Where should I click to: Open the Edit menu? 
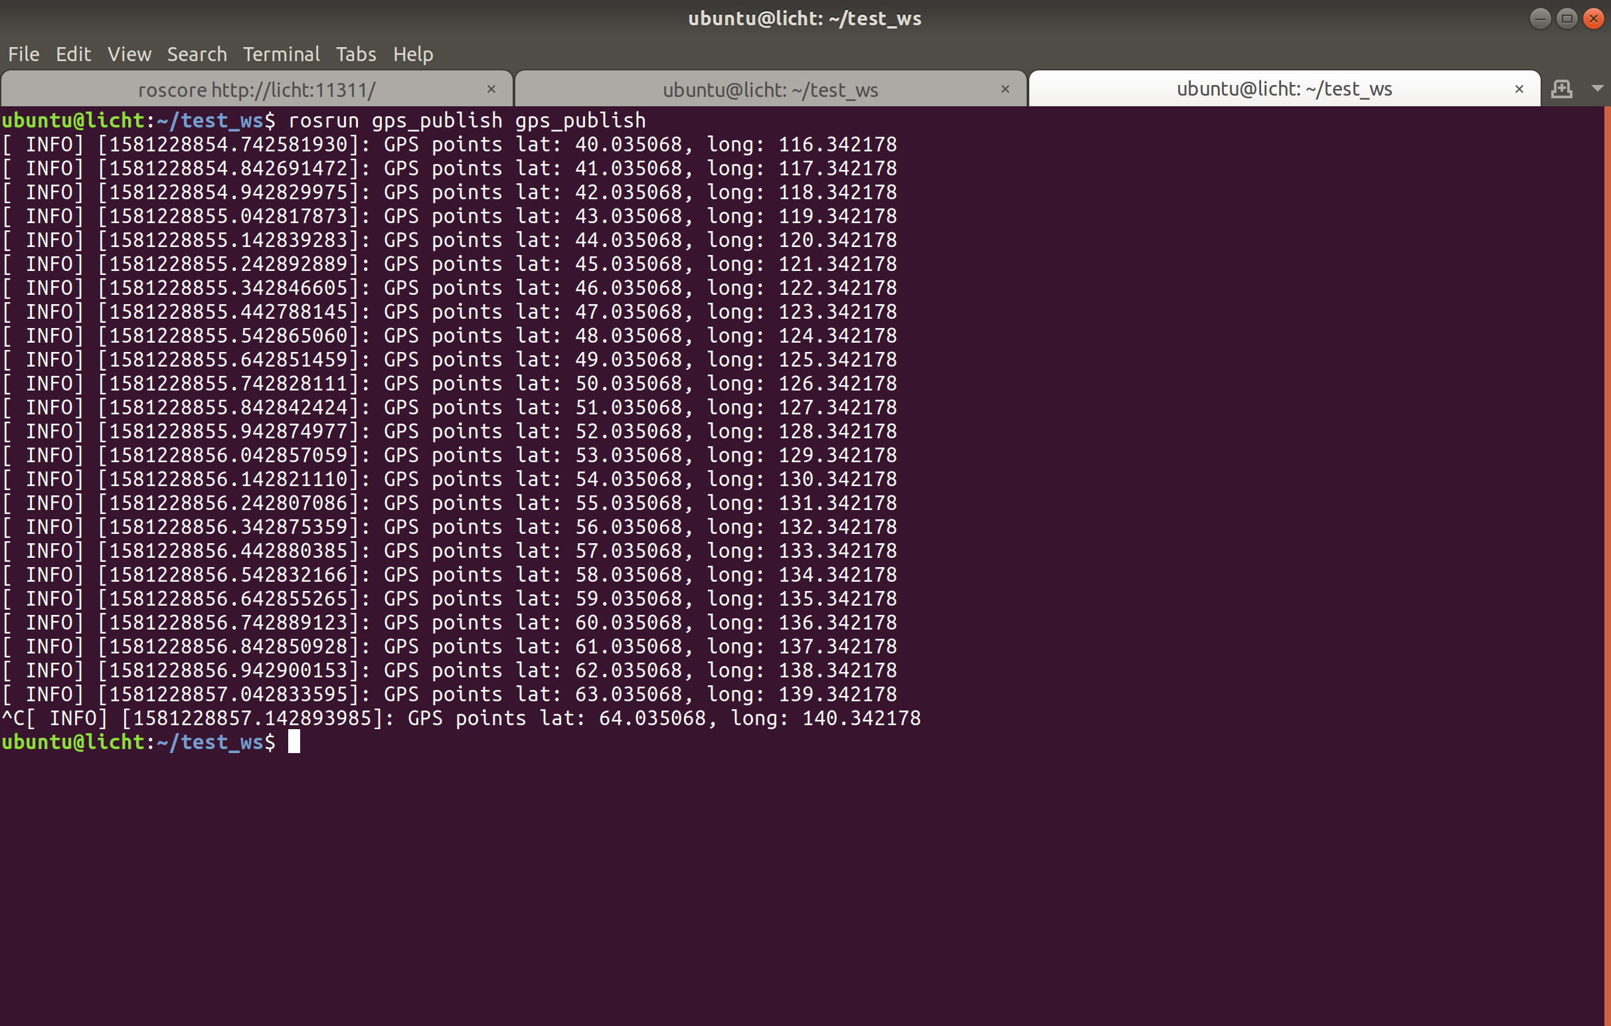pos(73,54)
